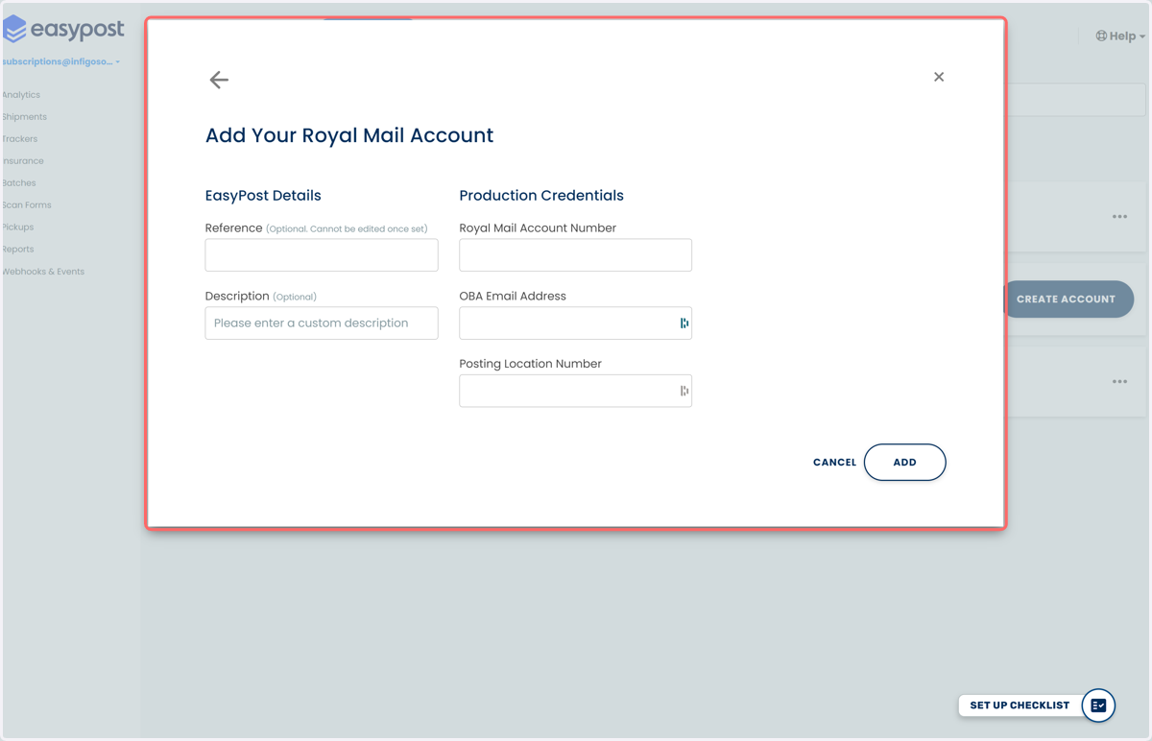Open Reports in the sidebar
Image resolution: width=1152 pixels, height=741 pixels.
[x=18, y=250]
